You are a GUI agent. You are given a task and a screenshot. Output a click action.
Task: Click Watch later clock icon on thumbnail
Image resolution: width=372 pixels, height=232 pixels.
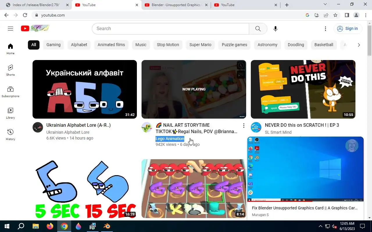(x=241, y=65)
